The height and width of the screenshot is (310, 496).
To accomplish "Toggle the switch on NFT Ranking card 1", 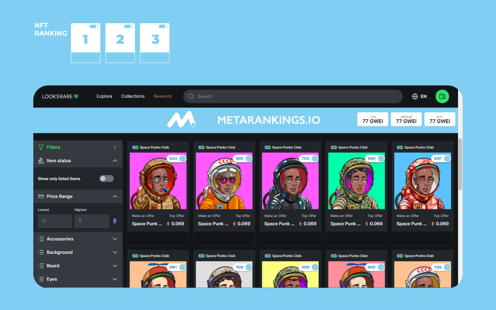I will coord(94,26).
